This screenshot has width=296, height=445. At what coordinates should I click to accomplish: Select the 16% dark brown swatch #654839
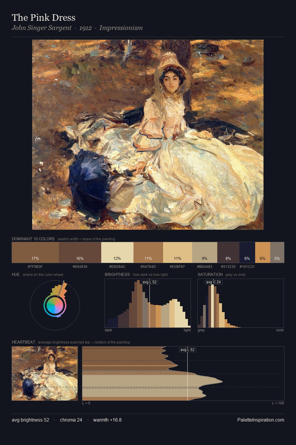tap(80, 252)
